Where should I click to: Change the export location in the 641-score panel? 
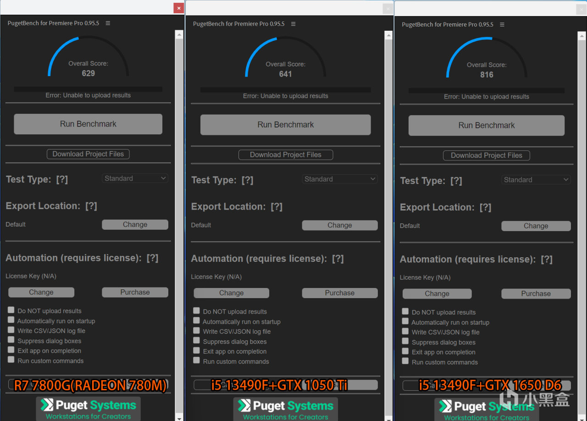(340, 225)
